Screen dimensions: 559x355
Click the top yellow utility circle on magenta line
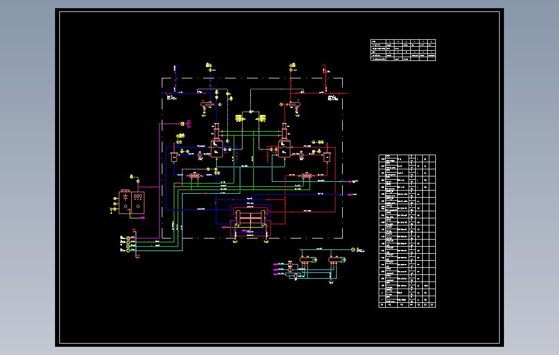129,238
